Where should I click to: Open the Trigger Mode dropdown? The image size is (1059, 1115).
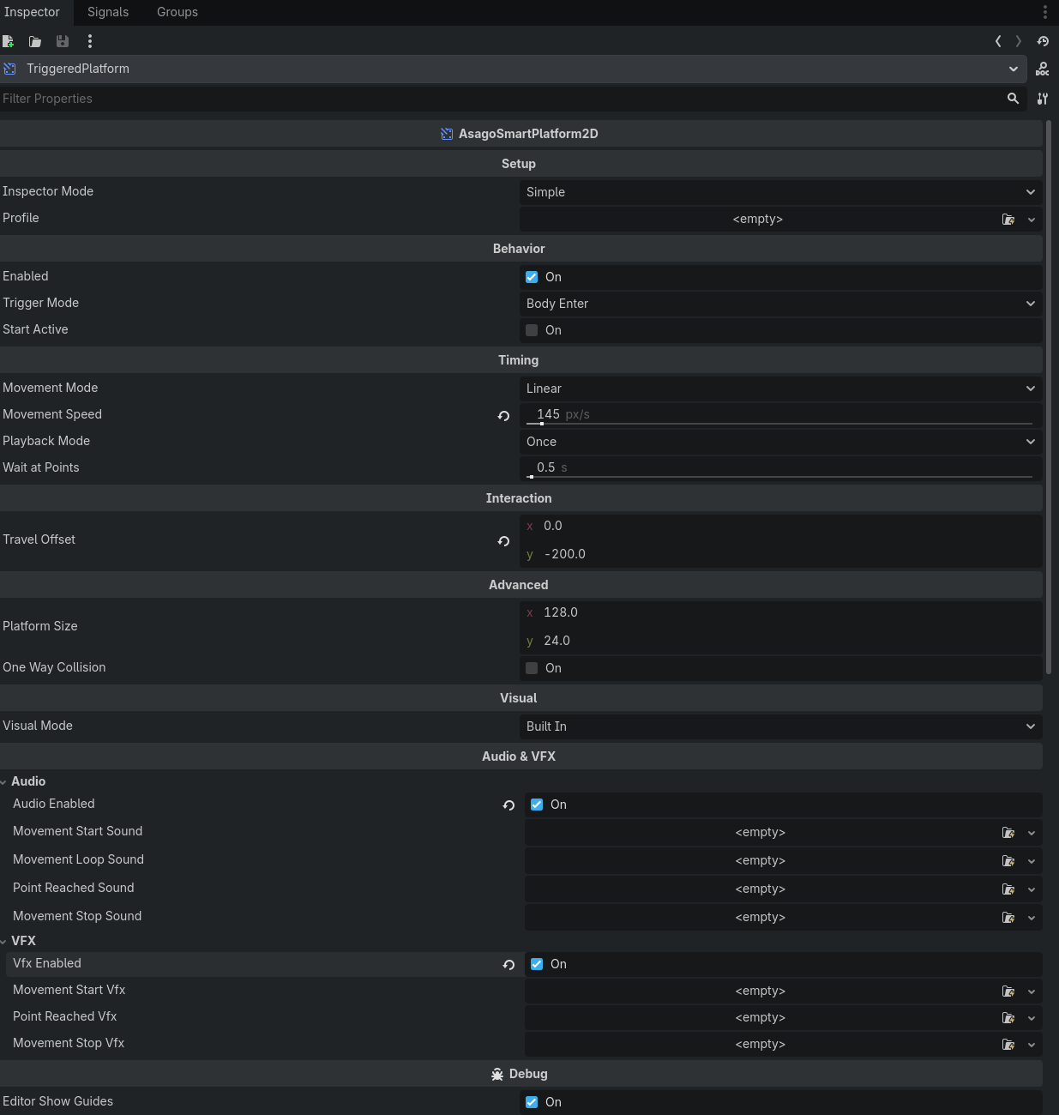click(x=781, y=304)
